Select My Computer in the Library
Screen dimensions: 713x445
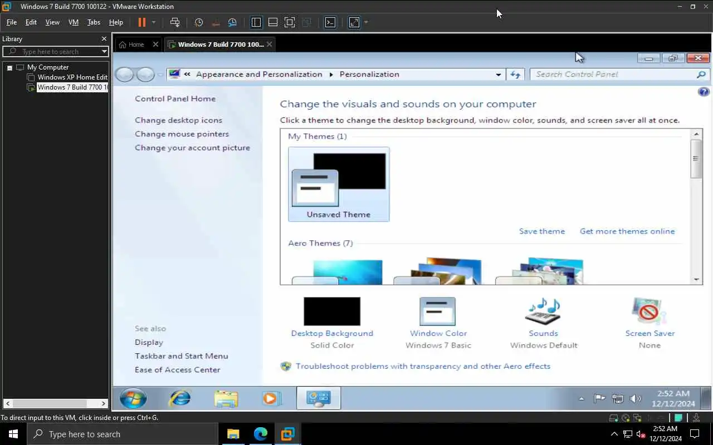[x=48, y=67]
